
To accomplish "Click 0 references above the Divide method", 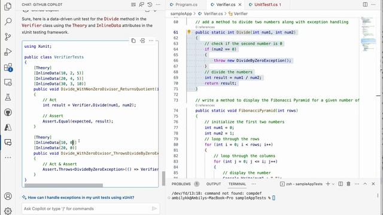I will point(205,27).
